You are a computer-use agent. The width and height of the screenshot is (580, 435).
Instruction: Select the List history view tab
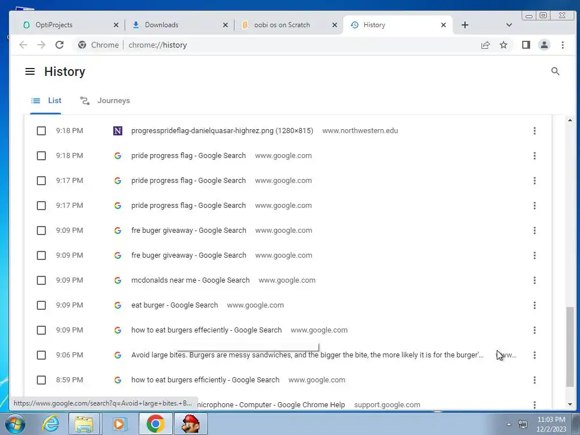(x=46, y=101)
